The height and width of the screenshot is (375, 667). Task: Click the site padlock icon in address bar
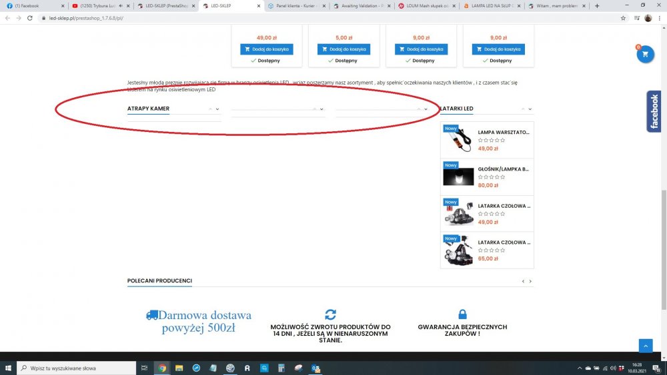[43, 18]
